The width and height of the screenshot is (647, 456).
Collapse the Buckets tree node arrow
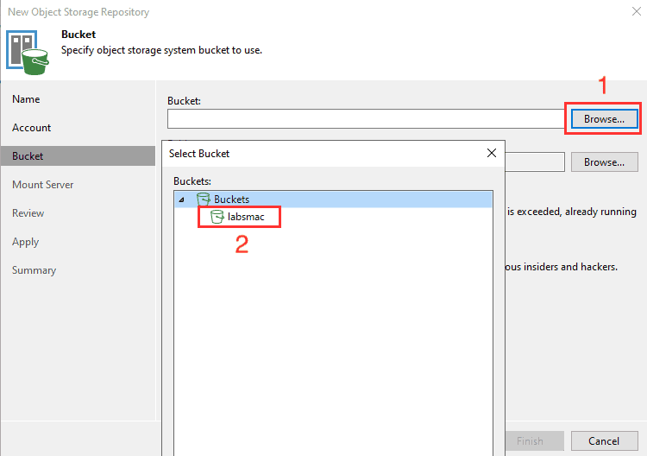coord(181,199)
